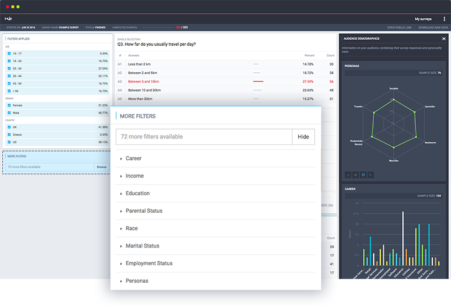Expand the Personas filter group
The image size is (451, 306).
tap(215, 281)
